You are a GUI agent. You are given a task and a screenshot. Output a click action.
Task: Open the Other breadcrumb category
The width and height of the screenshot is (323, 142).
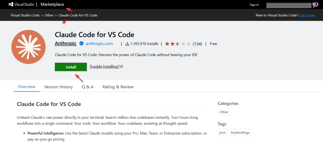[x=49, y=15]
